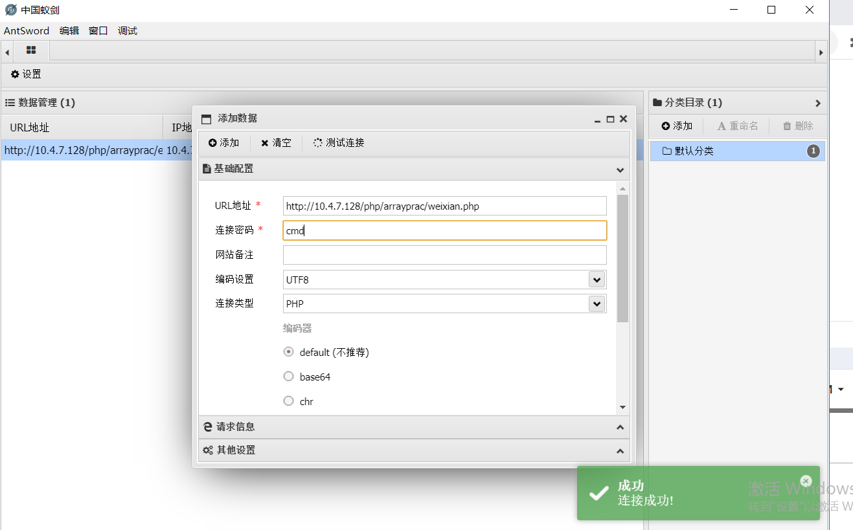Click the dialog vertical scrollbar thumb
Viewport: 853px width, 530px height.
coord(623,258)
